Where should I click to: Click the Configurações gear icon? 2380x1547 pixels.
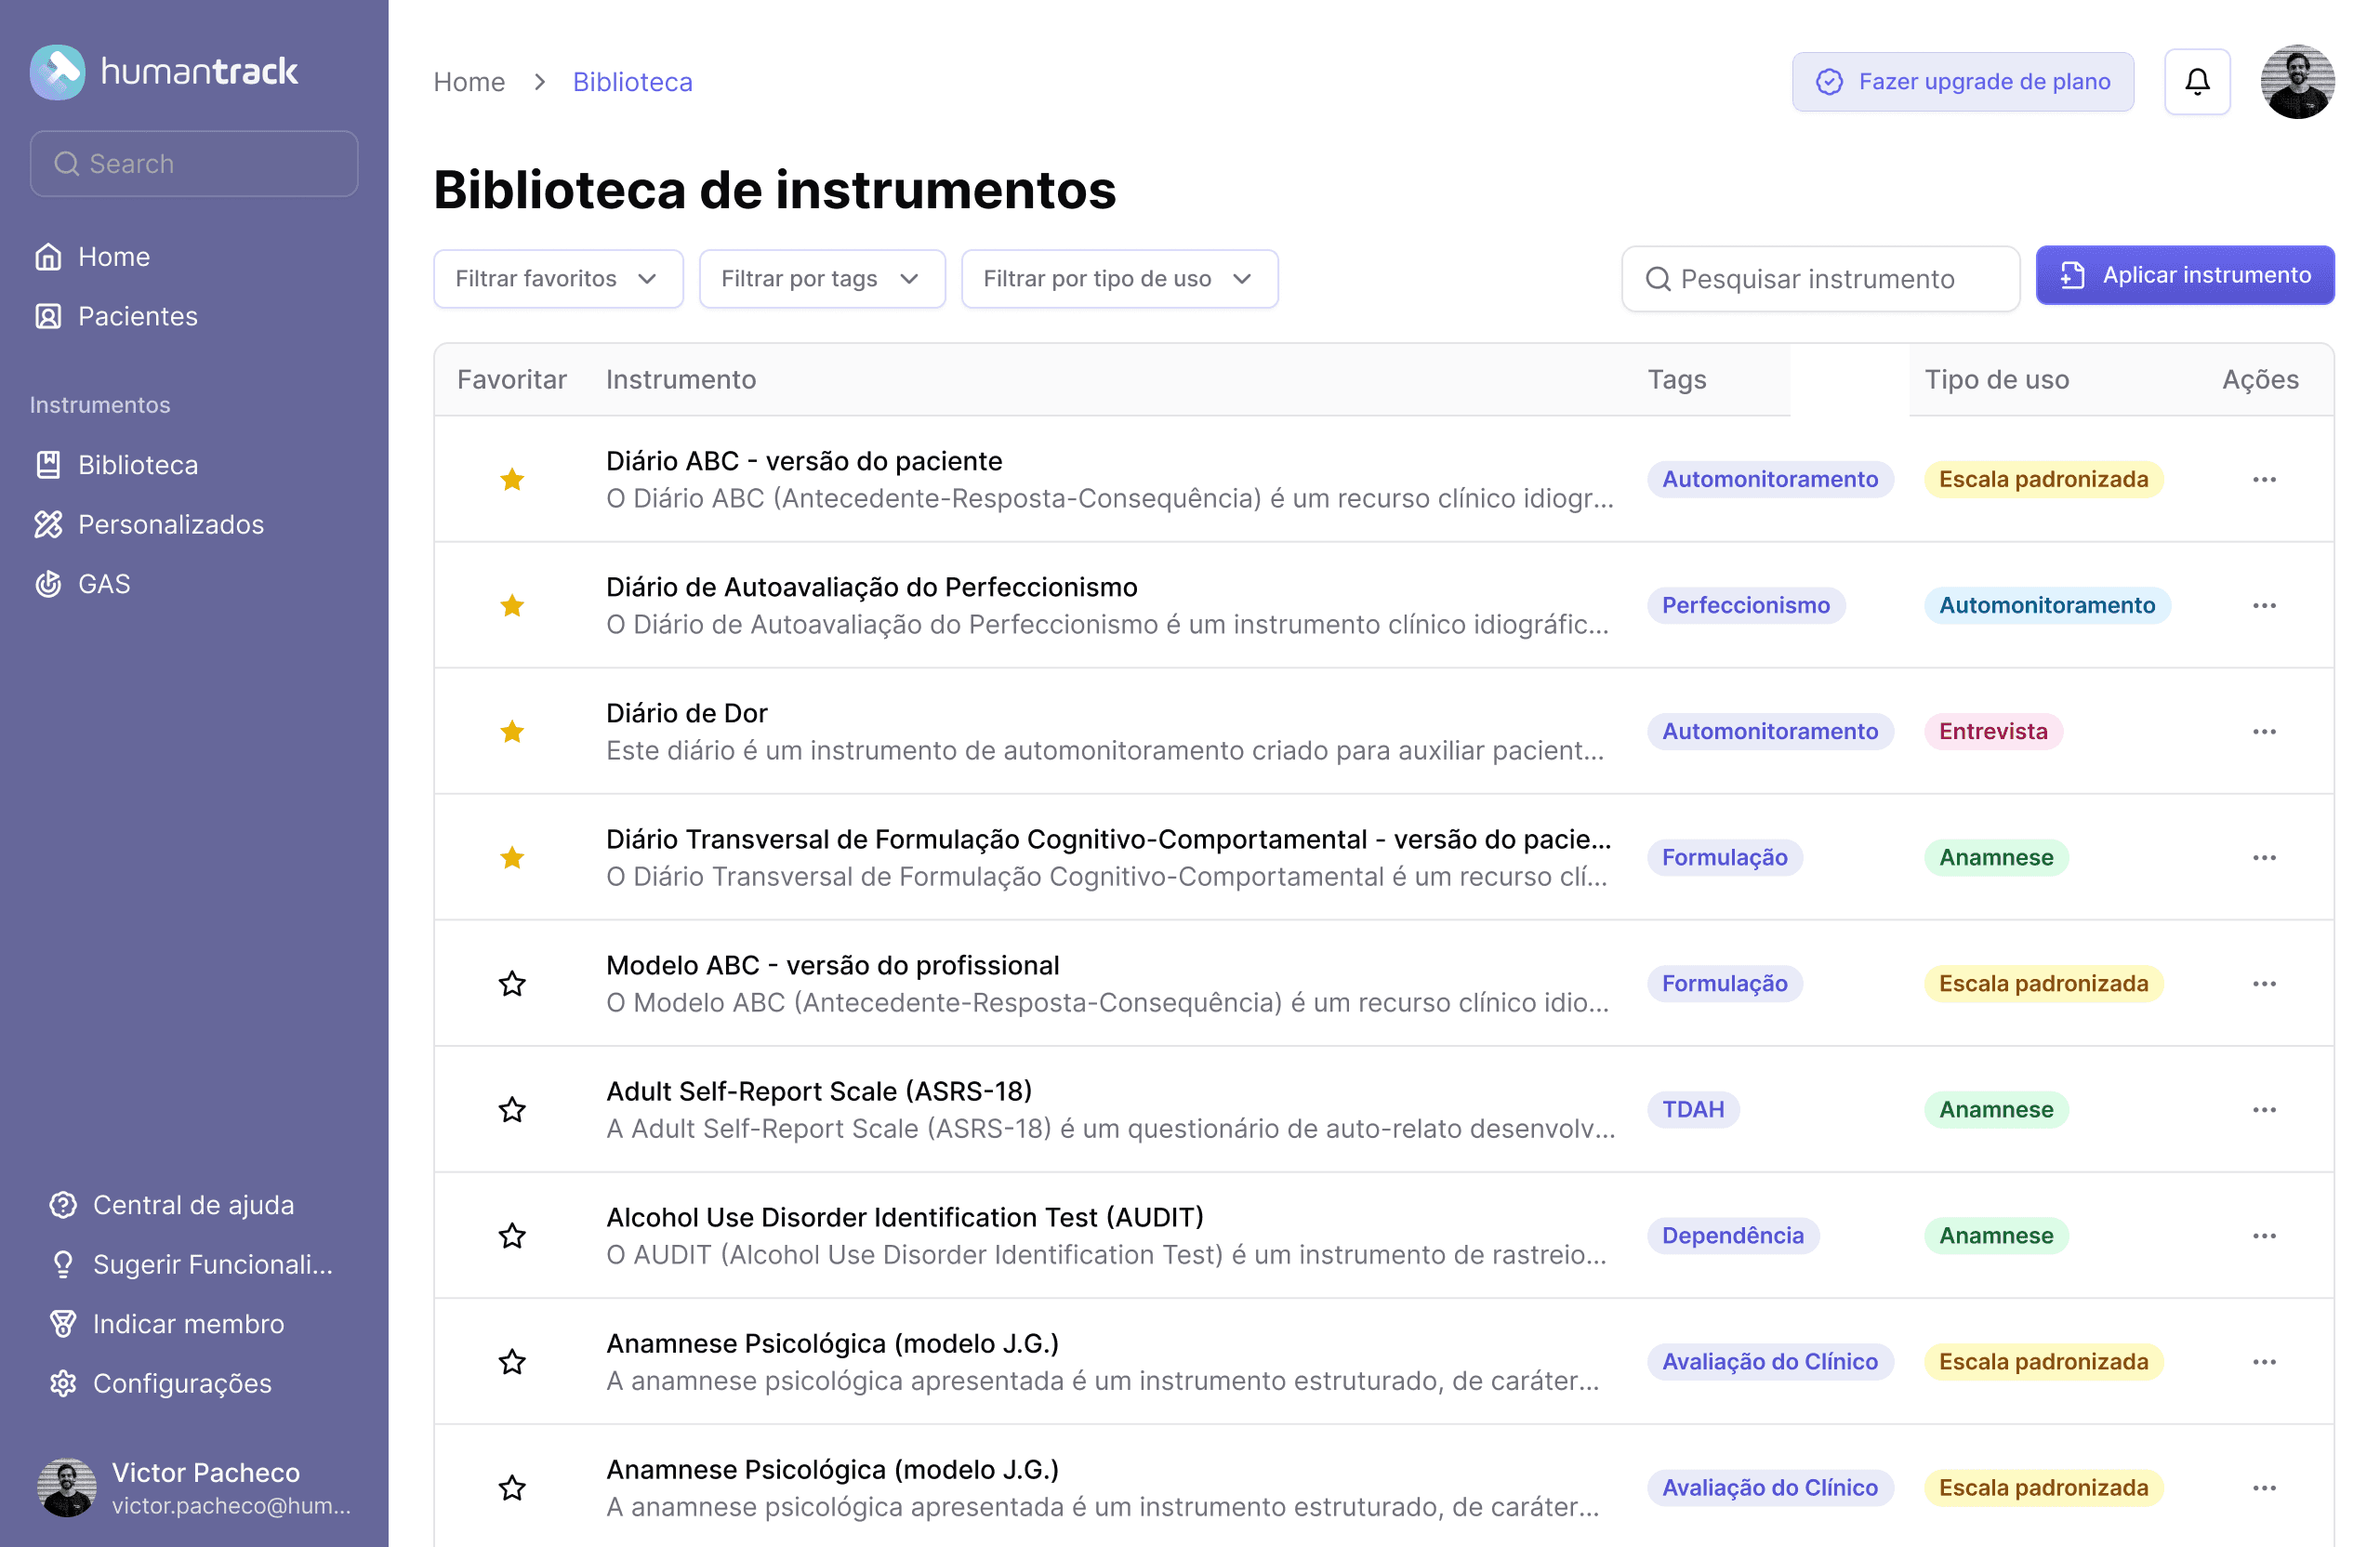[x=63, y=1382]
